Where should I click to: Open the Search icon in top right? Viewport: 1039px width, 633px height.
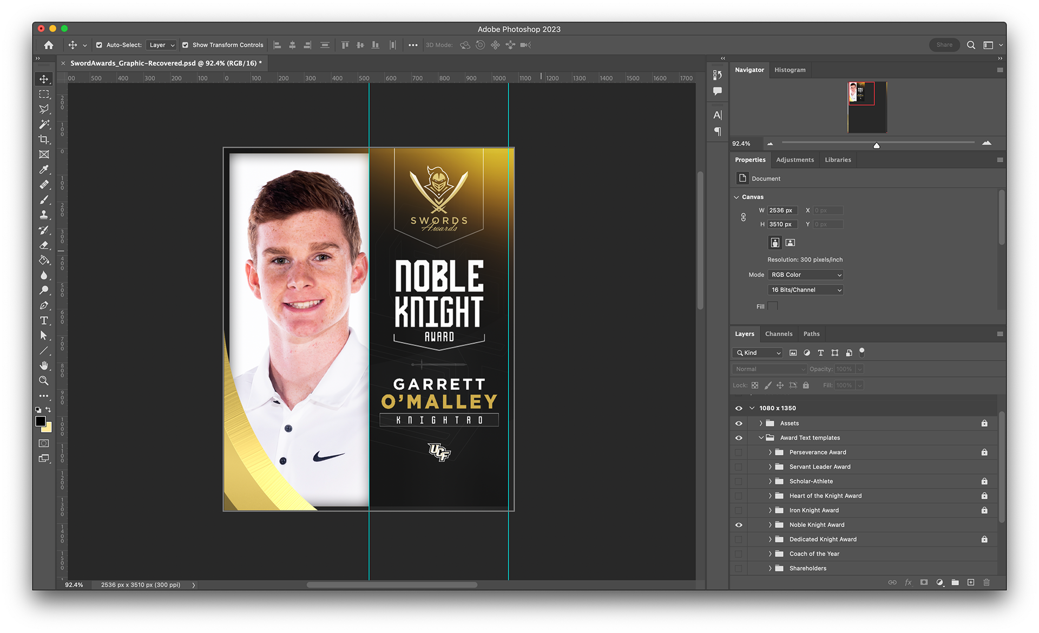tap(971, 45)
